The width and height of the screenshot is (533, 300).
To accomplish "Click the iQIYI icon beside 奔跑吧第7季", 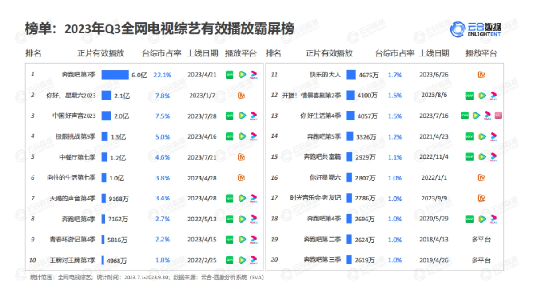I will click(x=229, y=74).
